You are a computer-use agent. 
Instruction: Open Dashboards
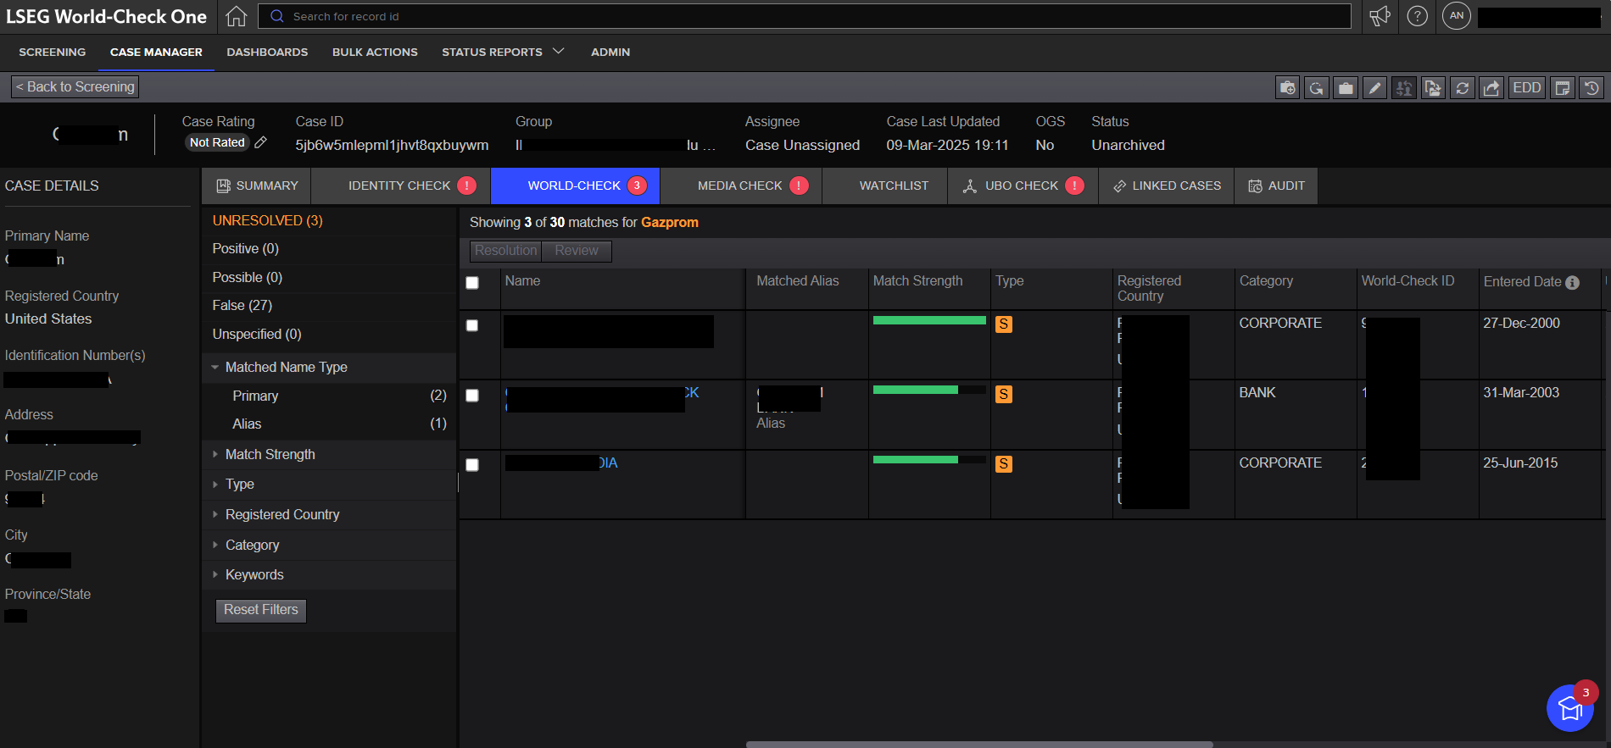tap(267, 52)
